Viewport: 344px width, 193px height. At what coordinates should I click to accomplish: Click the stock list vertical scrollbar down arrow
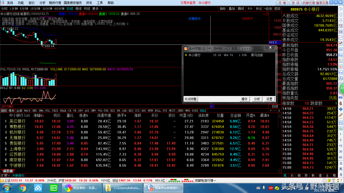click(279, 171)
